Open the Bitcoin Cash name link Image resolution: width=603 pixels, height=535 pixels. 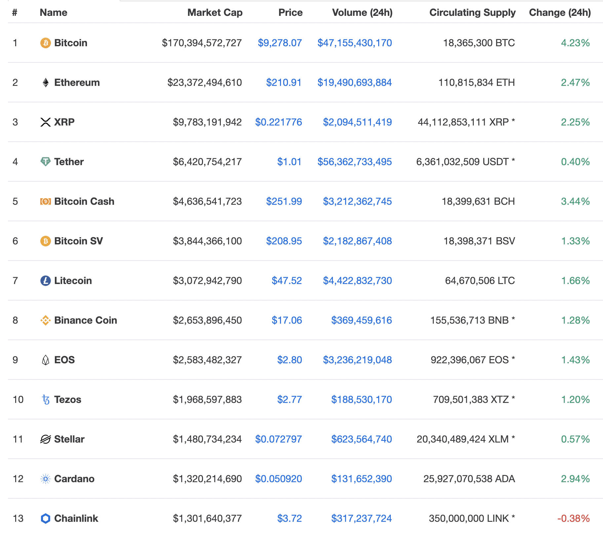84,201
